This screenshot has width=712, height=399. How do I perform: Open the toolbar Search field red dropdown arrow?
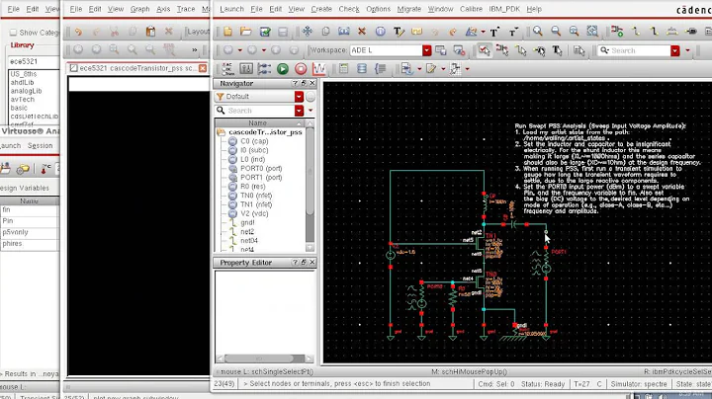pyautogui.click(x=675, y=50)
